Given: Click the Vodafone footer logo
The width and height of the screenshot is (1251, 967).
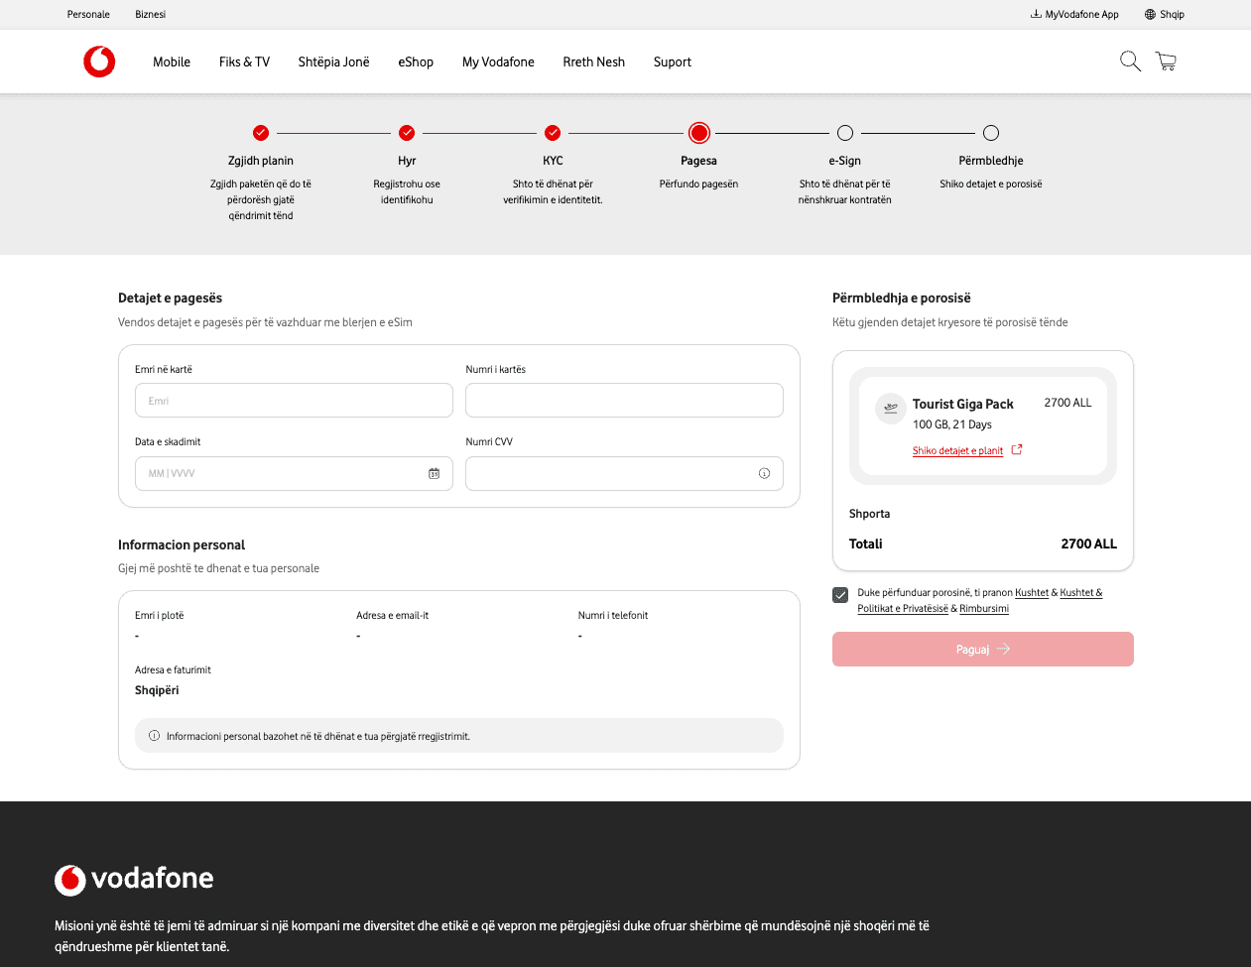Looking at the screenshot, I should pyautogui.click(x=134, y=879).
